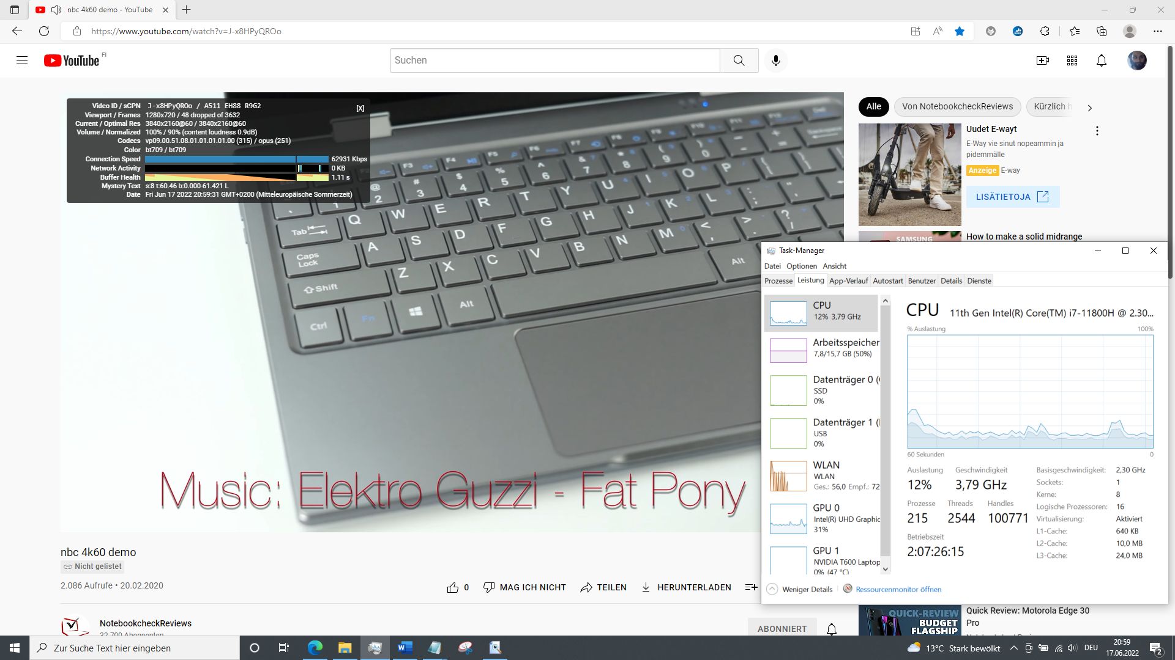This screenshot has width=1175, height=660.
Task: Click the ABONNIERT subscription button
Action: [x=782, y=629]
